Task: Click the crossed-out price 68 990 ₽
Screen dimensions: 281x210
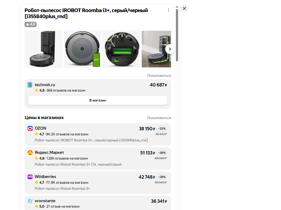Action: [x=161, y=158]
